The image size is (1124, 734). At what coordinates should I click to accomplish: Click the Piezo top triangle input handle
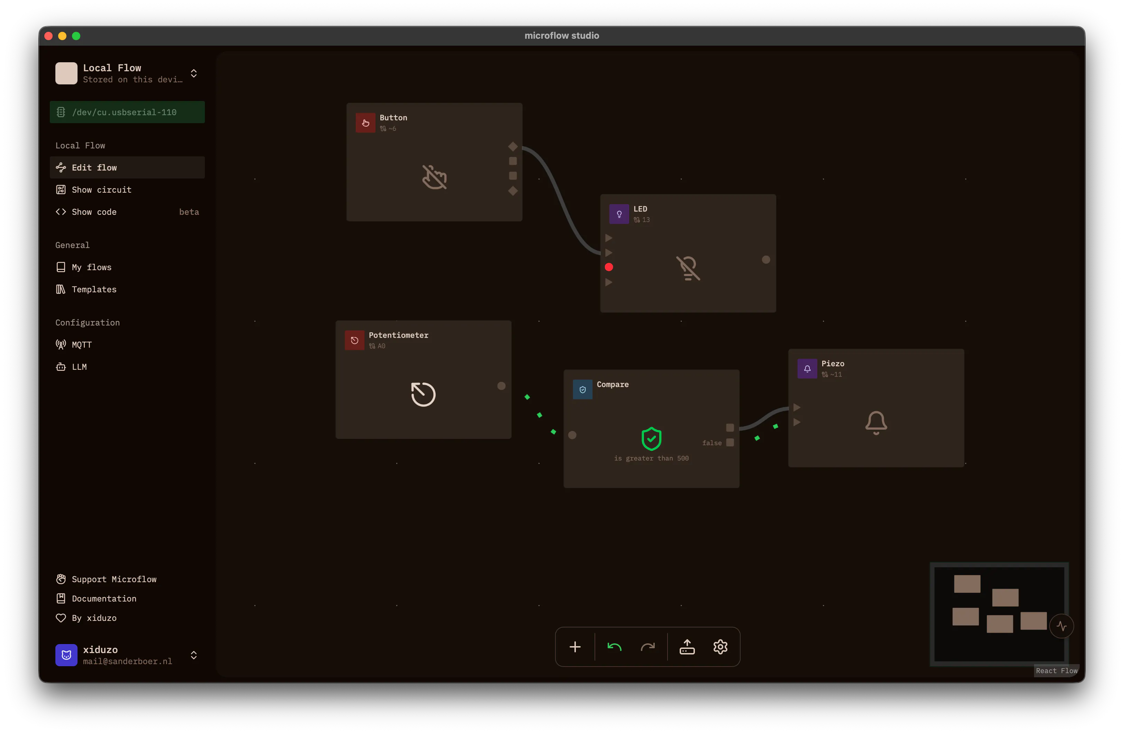pos(797,407)
